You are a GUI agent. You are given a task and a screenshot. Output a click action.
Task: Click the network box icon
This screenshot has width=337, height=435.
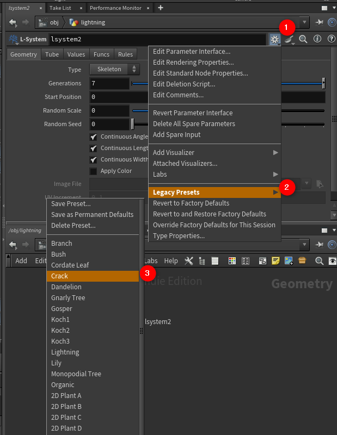point(262,261)
